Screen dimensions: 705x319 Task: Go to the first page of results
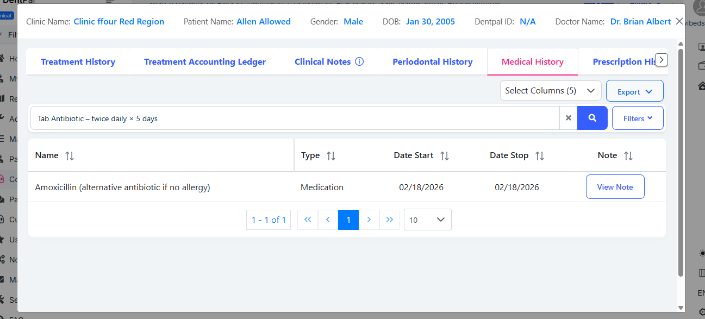[308, 220]
